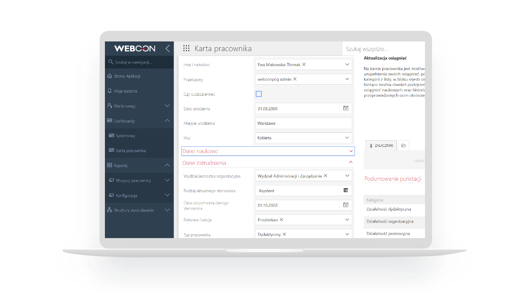Collapse the Dane zatrudnienia section
Image resolution: width=529 pixels, height=291 pixels.
351,163
